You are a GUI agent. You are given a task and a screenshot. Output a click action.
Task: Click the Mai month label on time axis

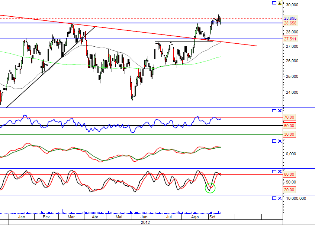(119, 217)
